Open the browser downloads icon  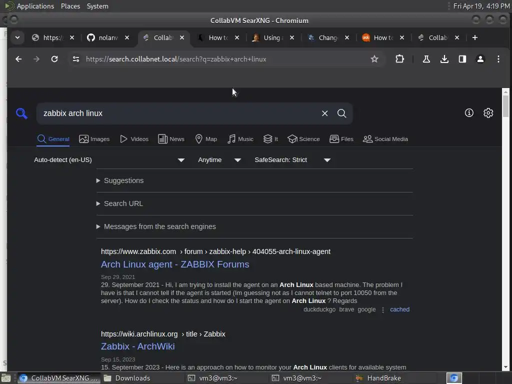click(444, 59)
